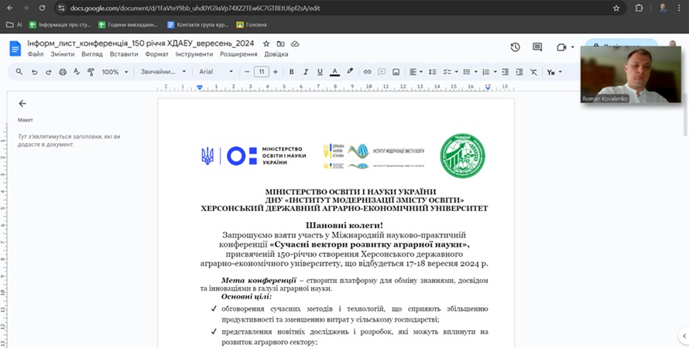Open the Вставити menu
The image size is (689, 348).
(x=124, y=54)
